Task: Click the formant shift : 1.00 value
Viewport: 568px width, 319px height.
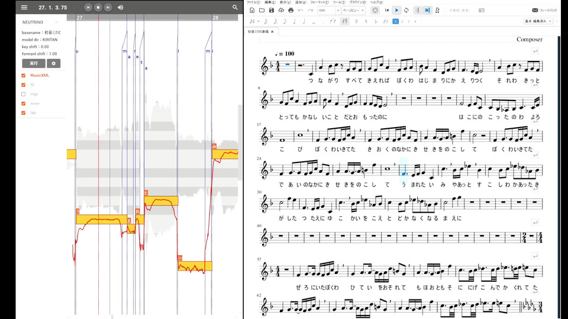Action: [39, 54]
